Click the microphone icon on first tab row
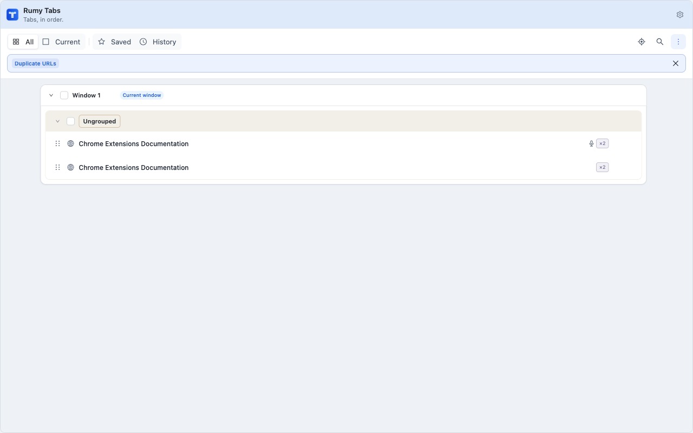 591,143
